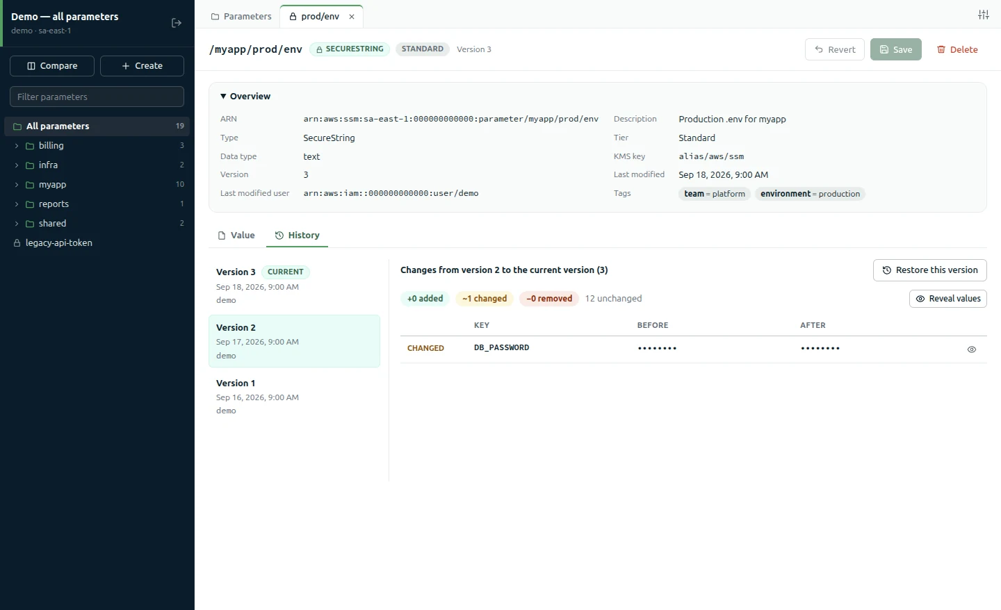Open the History tab

(298, 236)
